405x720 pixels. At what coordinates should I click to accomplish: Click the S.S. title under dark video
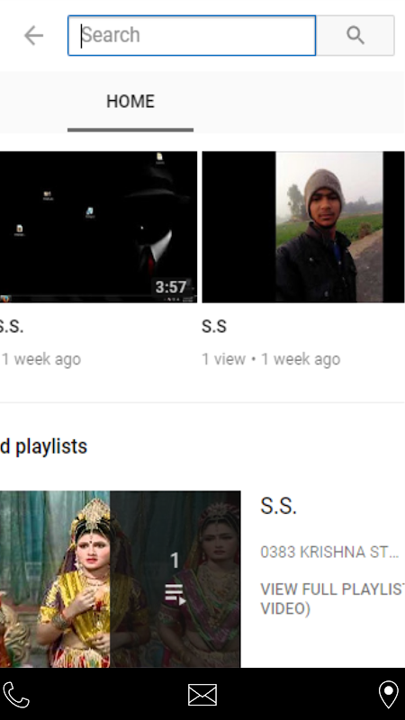click(11, 327)
